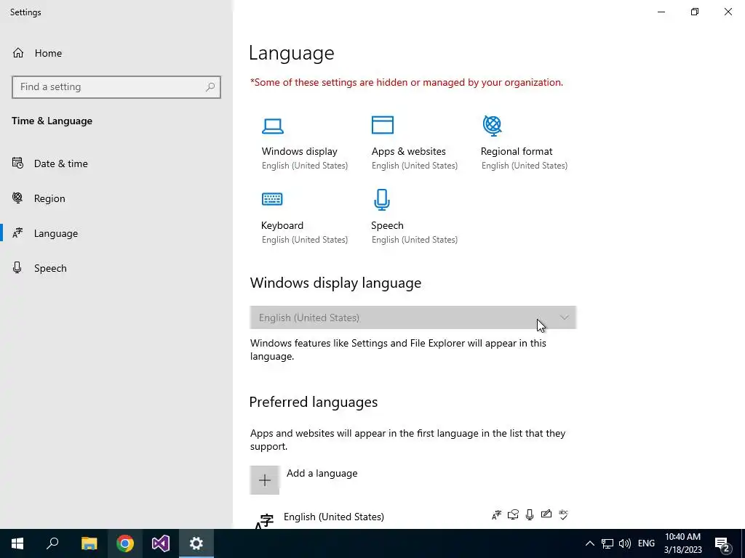This screenshot has height=558, width=745.
Task: Open the notification center icon
Action: point(722,543)
